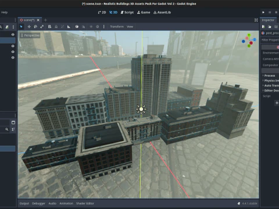Select the Inspector tab
Screen dimensions: 279x209
(x=268, y=20)
